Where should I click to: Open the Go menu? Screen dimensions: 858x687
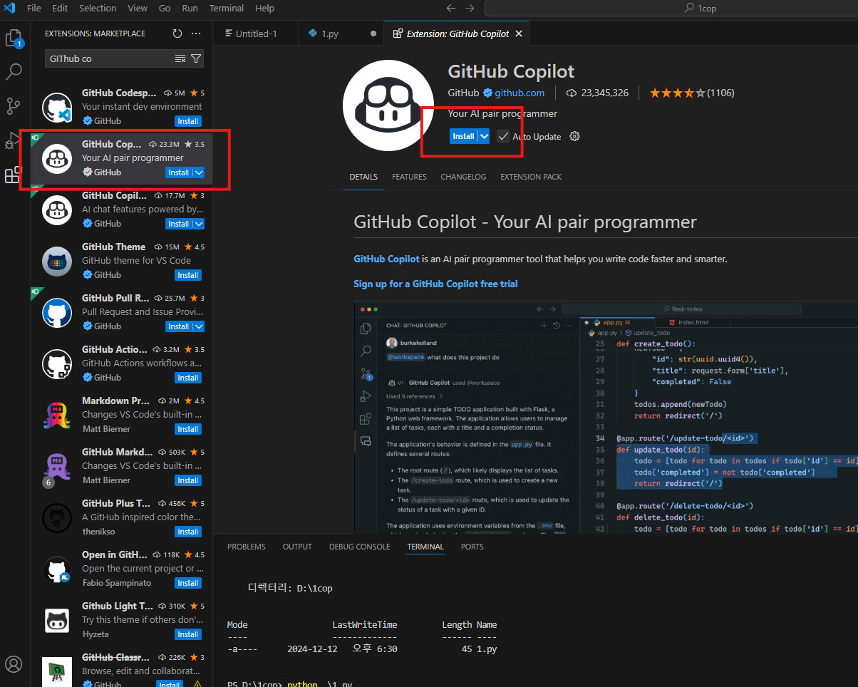coord(165,9)
